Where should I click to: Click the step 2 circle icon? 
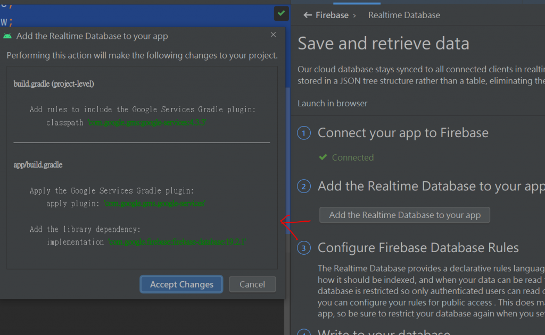click(304, 187)
